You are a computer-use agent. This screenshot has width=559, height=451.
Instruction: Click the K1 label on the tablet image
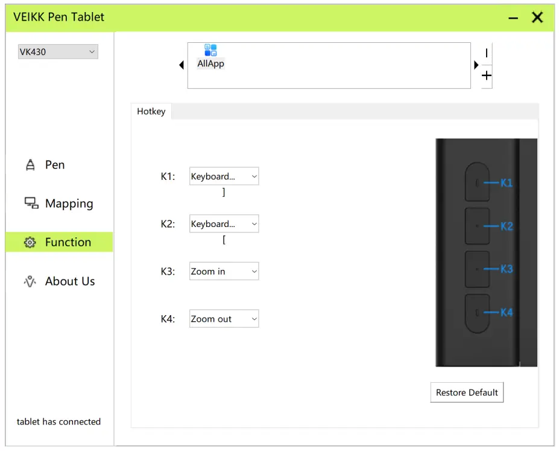pos(507,184)
